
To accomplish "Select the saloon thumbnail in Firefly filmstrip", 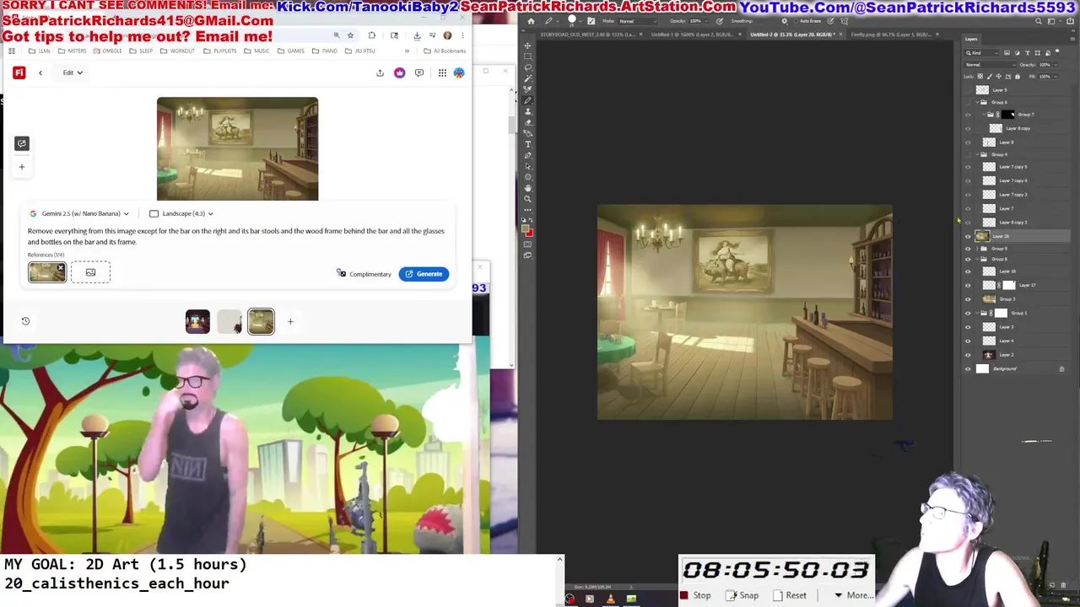I will pos(261,321).
